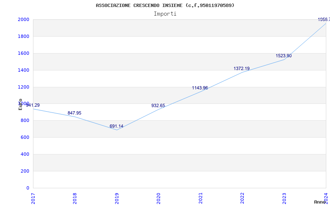Click the x-axis year 2023
Viewport: 330px width, 206px height.
point(284,199)
